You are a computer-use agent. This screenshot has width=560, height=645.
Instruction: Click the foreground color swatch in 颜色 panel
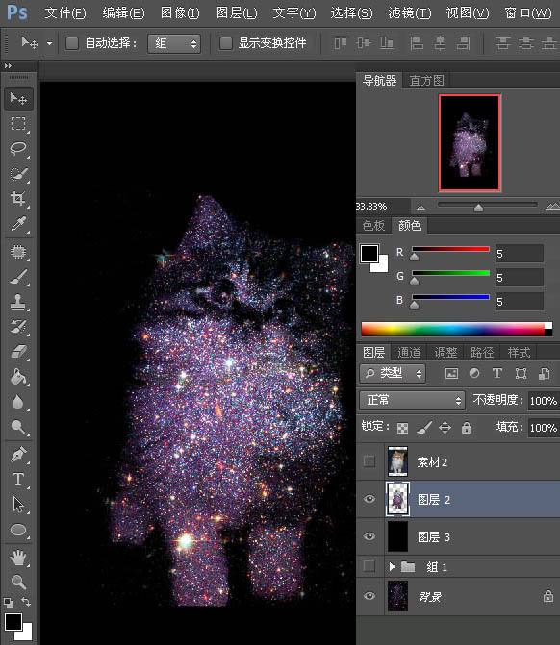(369, 254)
